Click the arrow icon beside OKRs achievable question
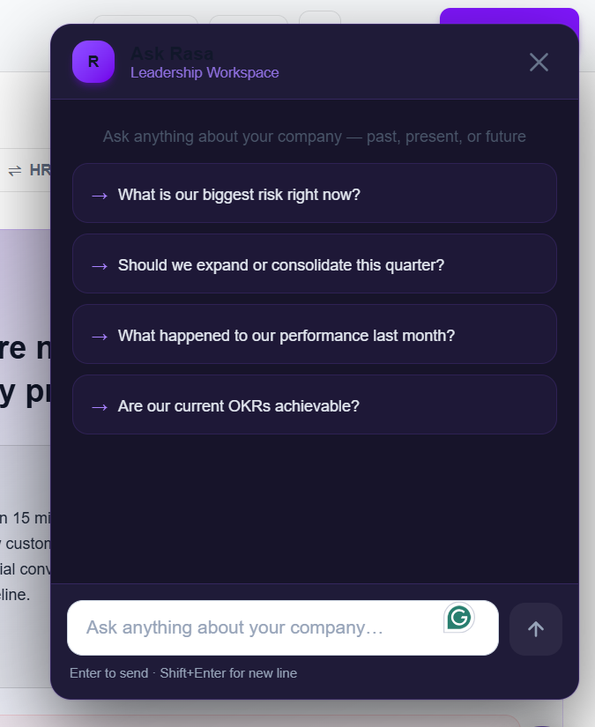595x727 pixels. coord(100,407)
